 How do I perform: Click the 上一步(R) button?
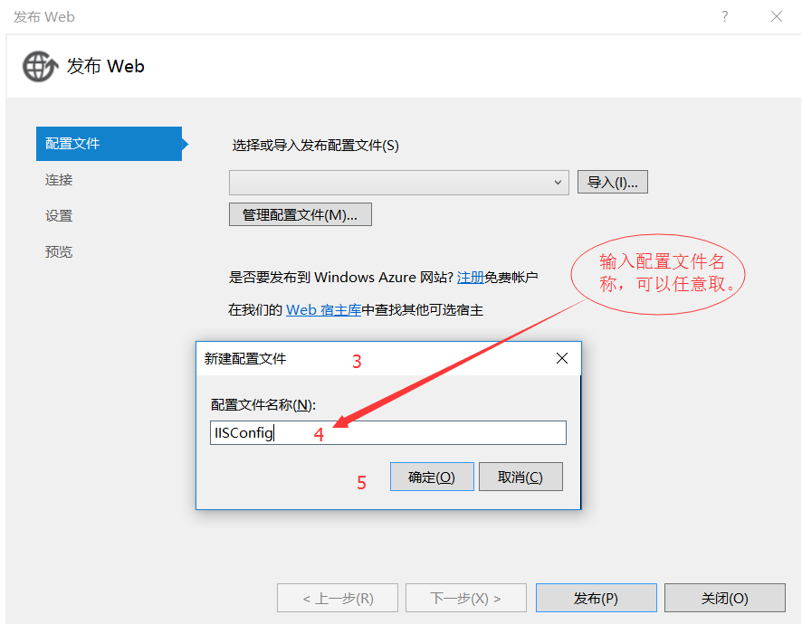click(x=337, y=597)
